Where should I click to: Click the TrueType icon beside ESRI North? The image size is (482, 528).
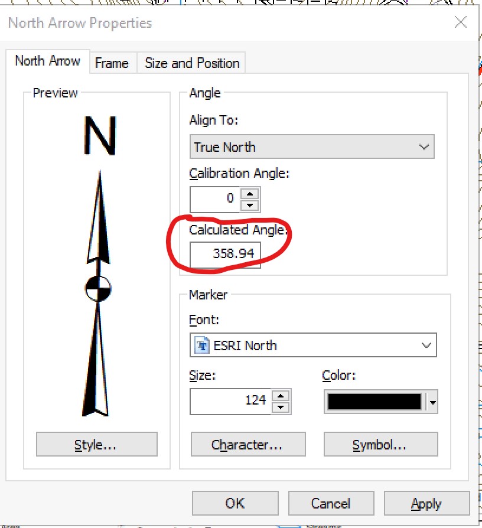click(201, 345)
